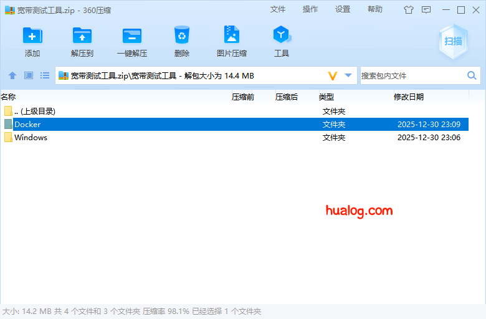Click the Docker folder icon
This screenshot has width=486, height=319.
(x=8, y=125)
